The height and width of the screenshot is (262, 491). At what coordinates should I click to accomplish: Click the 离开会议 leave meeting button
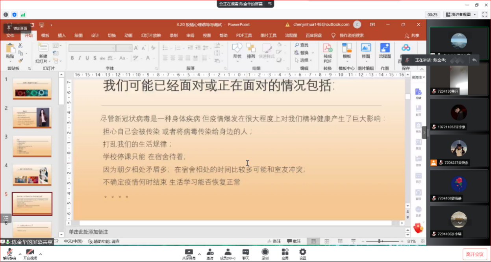coord(474,254)
